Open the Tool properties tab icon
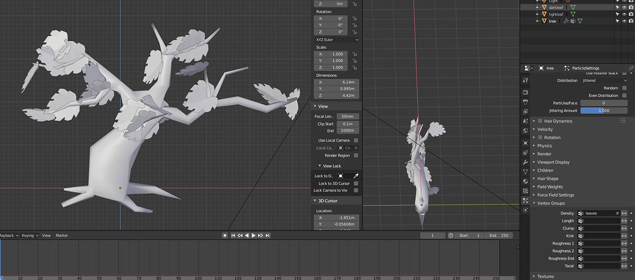 525,80
